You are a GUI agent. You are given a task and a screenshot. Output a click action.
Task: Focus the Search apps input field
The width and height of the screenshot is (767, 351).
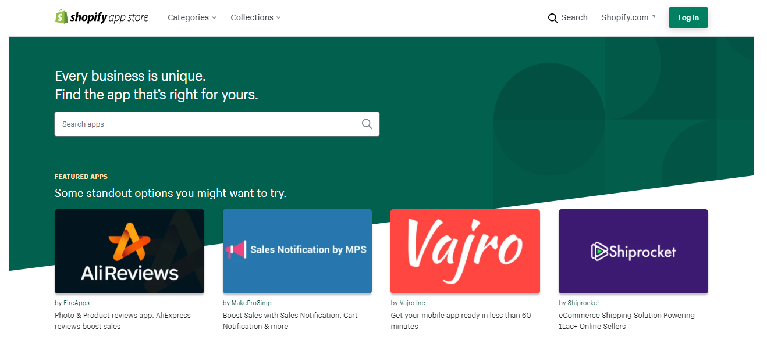click(217, 124)
